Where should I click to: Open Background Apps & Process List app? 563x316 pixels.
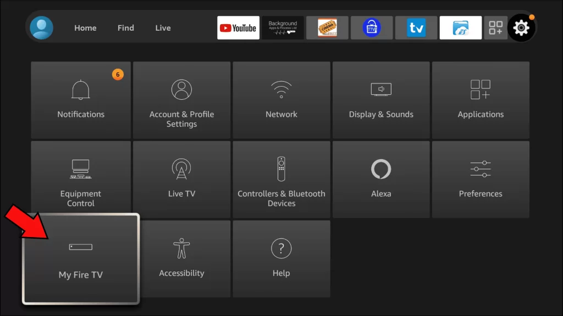[283, 27]
